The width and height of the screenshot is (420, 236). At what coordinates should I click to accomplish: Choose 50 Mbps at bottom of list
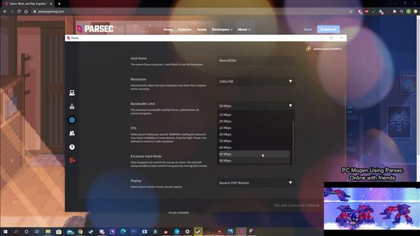(x=254, y=161)
